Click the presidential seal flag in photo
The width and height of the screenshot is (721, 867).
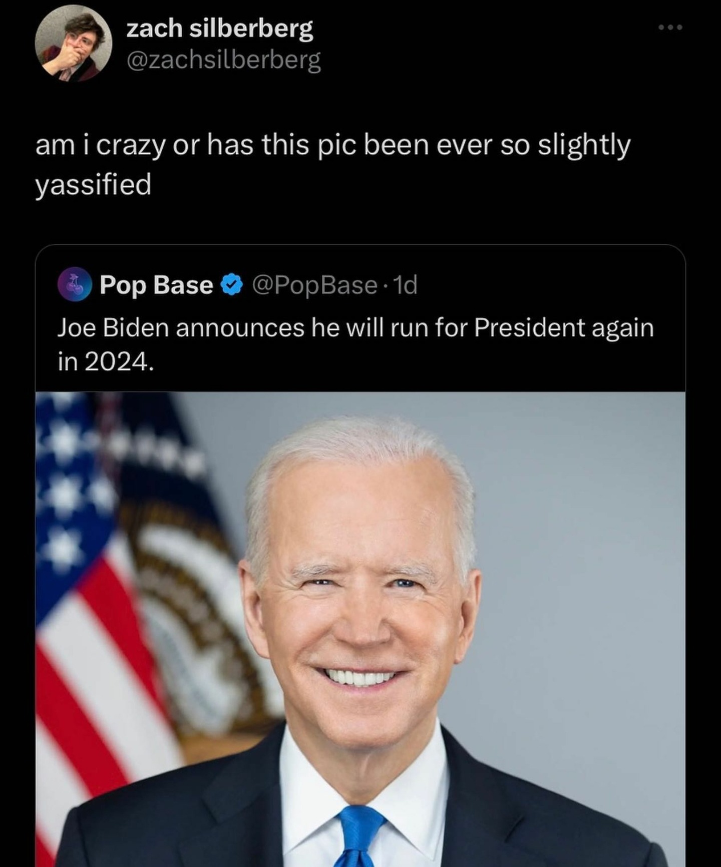200,601
